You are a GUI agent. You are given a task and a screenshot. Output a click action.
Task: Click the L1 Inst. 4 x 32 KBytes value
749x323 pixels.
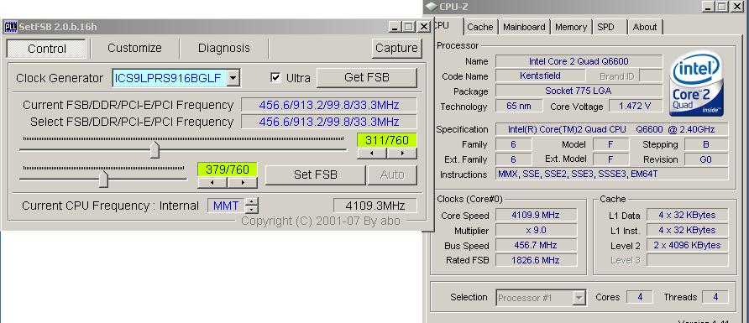point(688,231)
